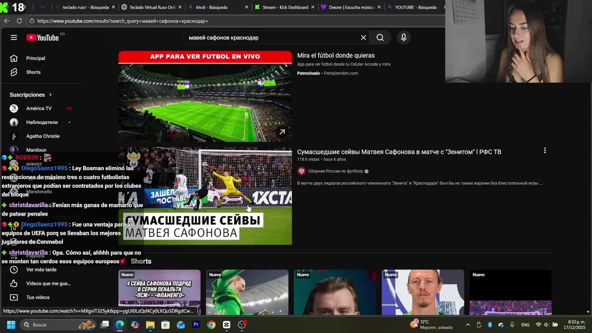592x333 pixels.
Task: Switch to YOUTUBR' - Búsqueda tab
Action: [x=415, y=7]
